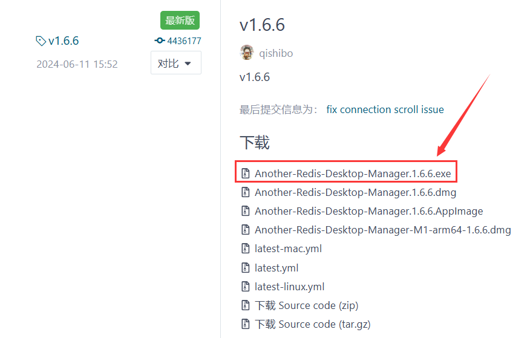Download the latest-mac.yml file

(x=289, y=249)
